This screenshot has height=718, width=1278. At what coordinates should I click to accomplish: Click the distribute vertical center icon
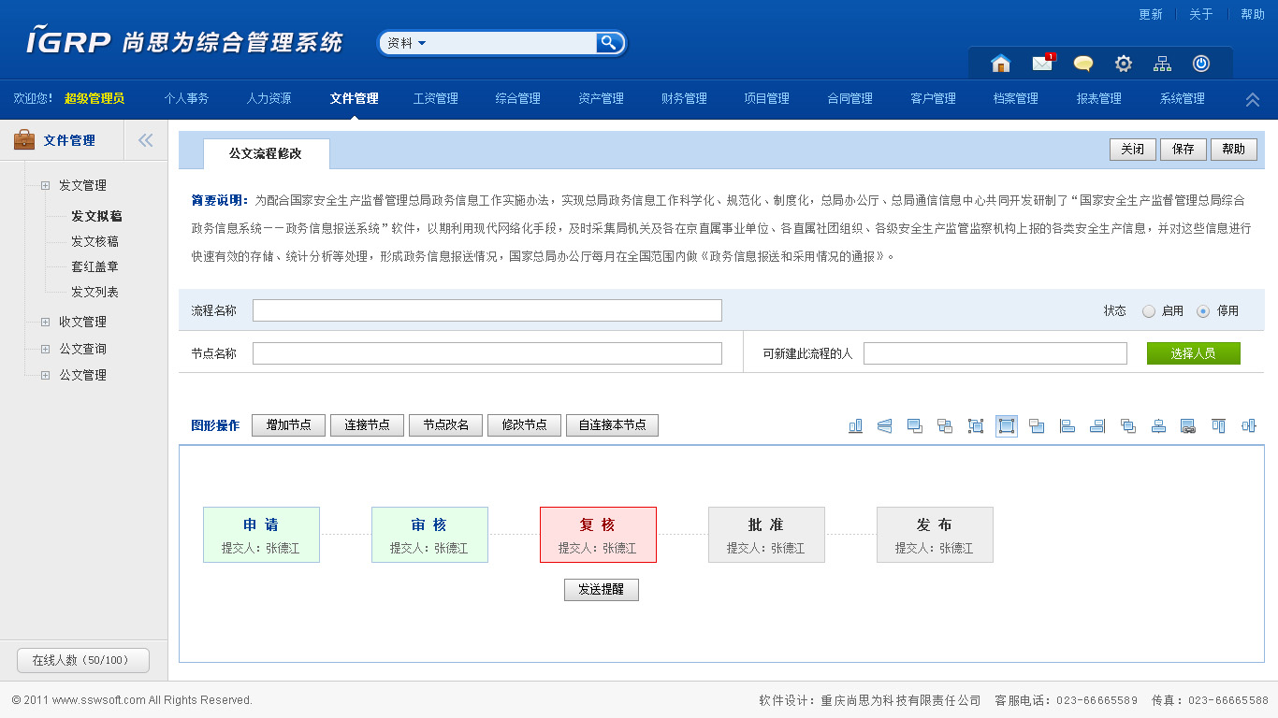coord(1248,426)
